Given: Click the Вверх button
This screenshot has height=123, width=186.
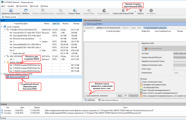Looking at the screenshot, I should pyautogui.click(x=134, y=28).
